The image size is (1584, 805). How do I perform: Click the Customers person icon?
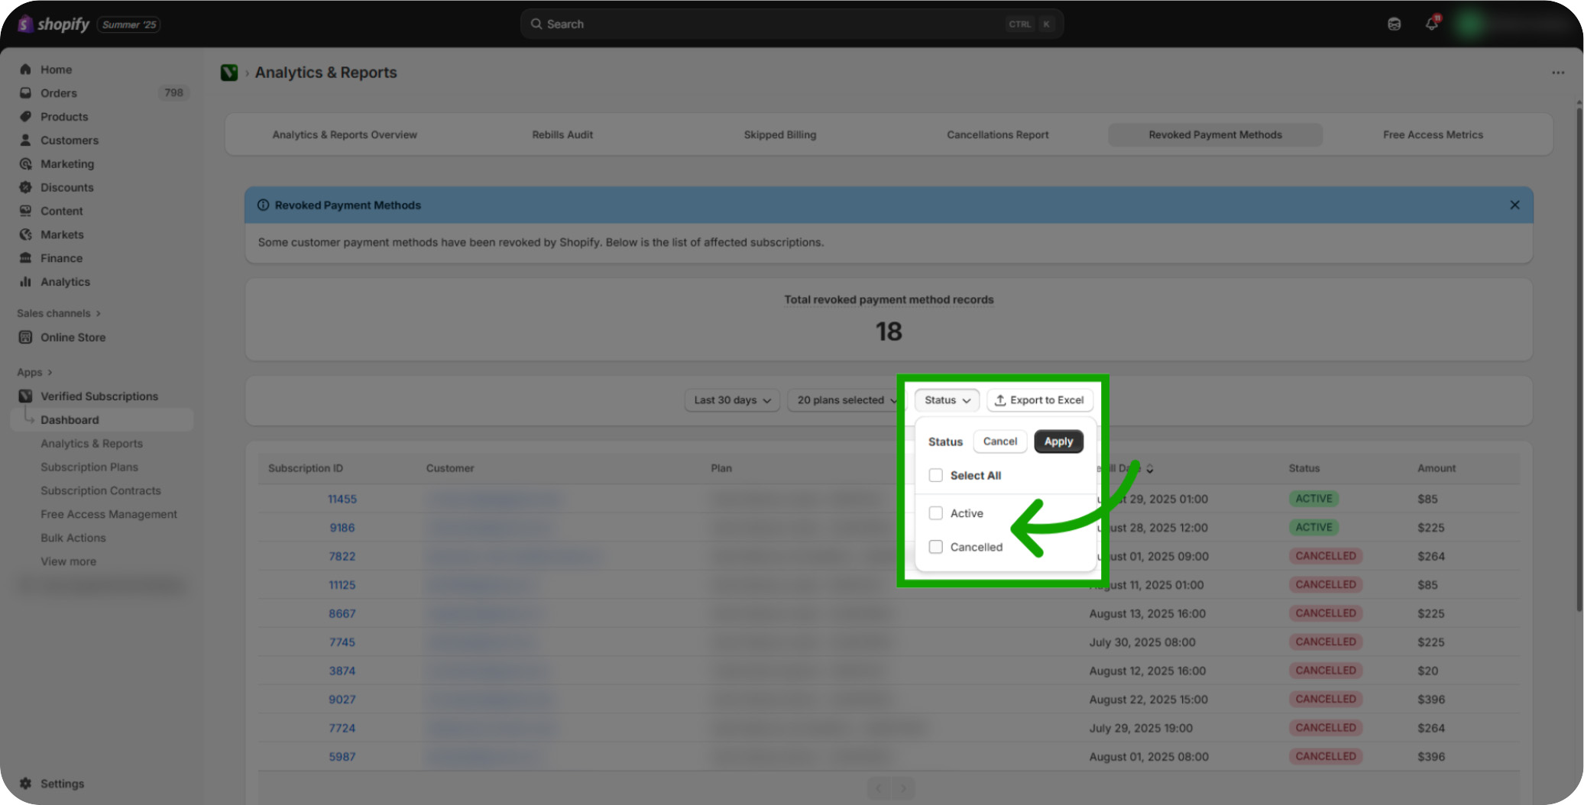(25, 141)
